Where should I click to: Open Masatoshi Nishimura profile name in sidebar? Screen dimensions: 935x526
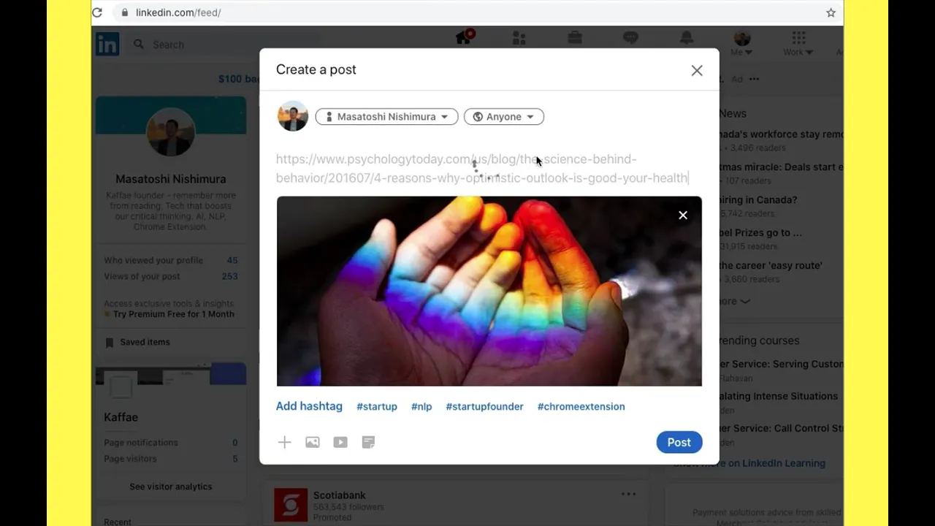(171, 179)
